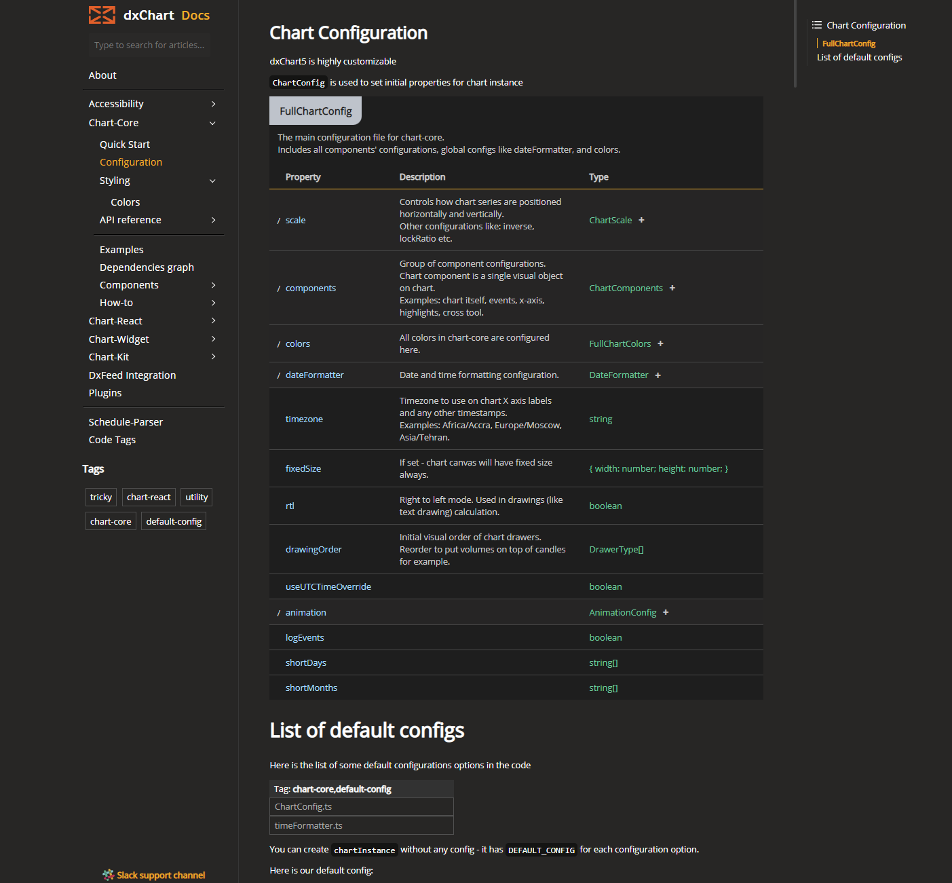Expand ChartComponents type with plus icon
952x883 pixels.
pos(672,288)
